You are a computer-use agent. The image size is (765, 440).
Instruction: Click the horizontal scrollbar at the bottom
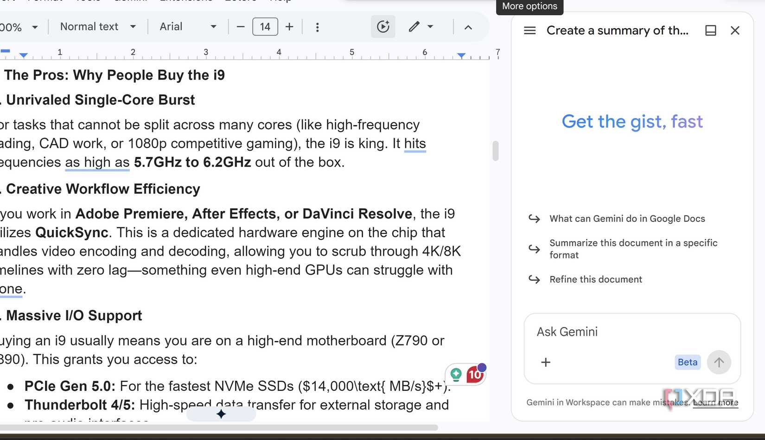219,427
